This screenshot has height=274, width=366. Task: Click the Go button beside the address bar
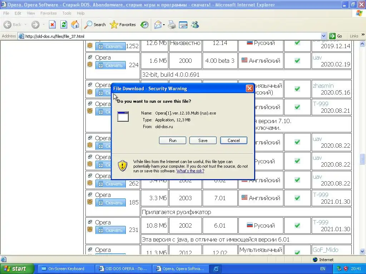(335, 36)
